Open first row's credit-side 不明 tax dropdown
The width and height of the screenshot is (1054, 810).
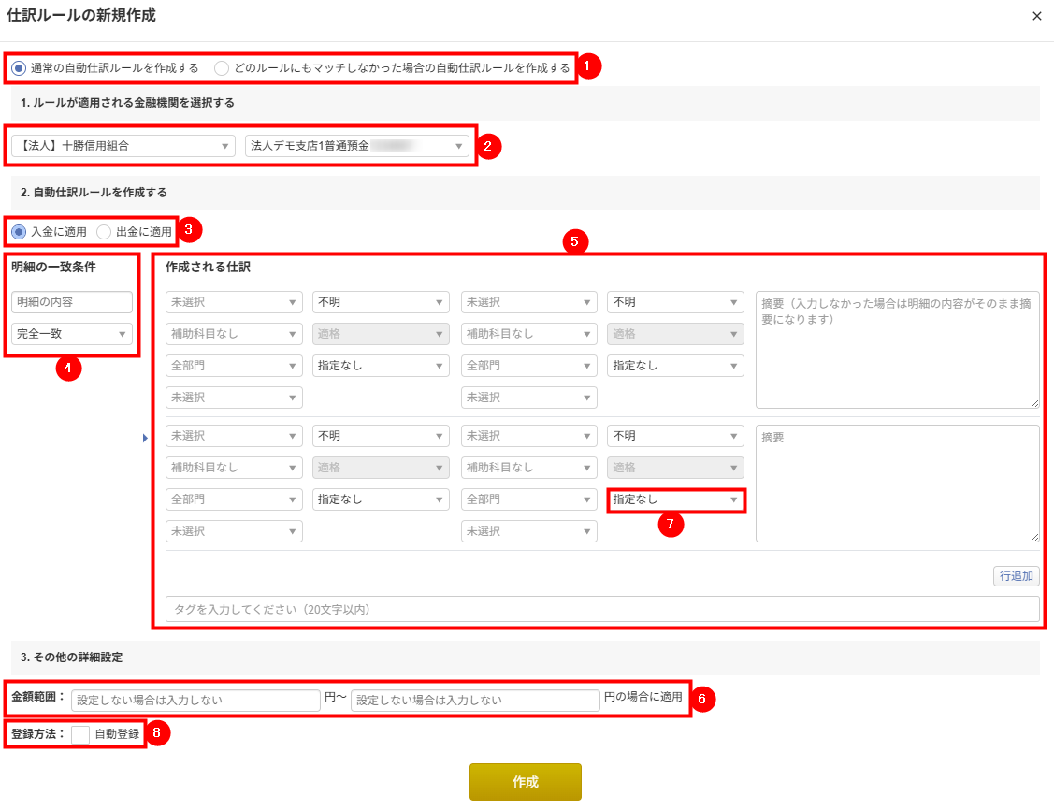[675, 302]
